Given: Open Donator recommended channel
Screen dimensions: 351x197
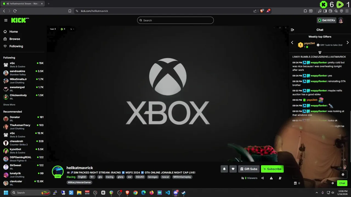Looking at the screenshot, I should coord(23,118).
